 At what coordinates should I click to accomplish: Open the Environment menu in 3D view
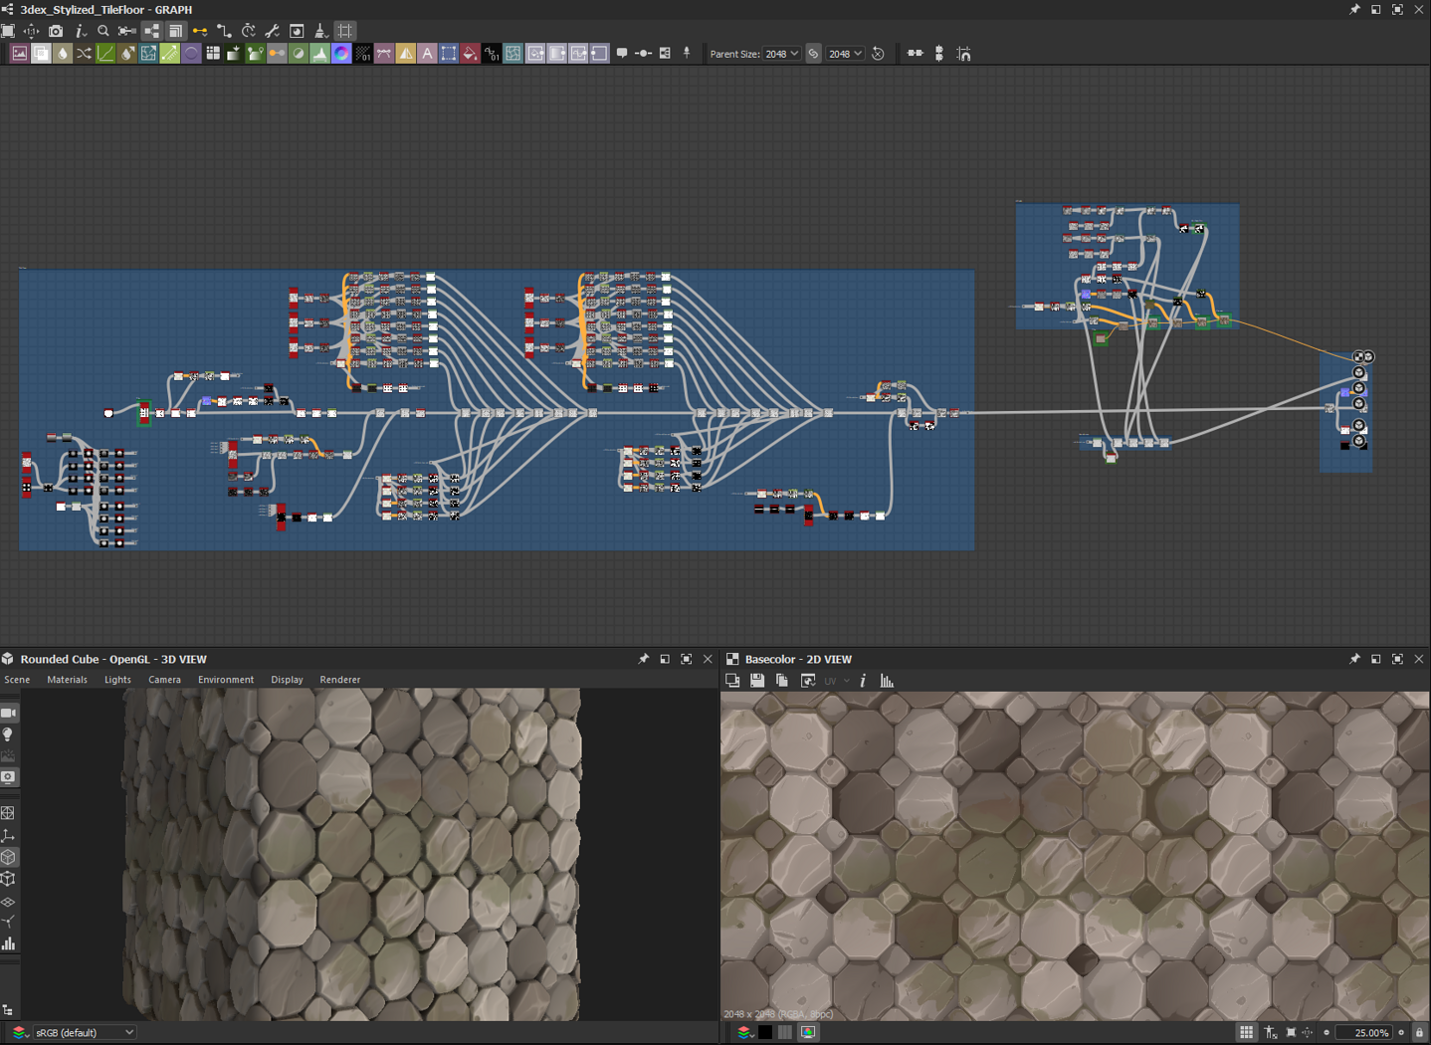[x=225, y=680]
